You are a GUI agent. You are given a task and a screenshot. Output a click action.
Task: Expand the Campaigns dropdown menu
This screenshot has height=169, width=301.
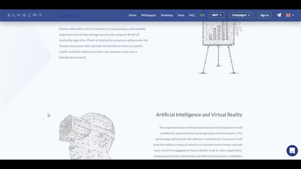point(241,15)
